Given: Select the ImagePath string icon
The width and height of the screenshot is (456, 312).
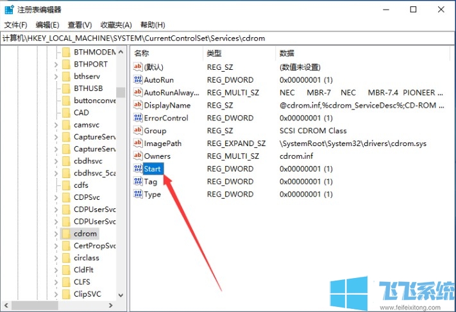Looking at the screenshot, I should 137,144.
